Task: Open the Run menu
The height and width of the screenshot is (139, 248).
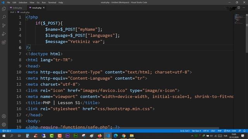Action: (44, 2)
